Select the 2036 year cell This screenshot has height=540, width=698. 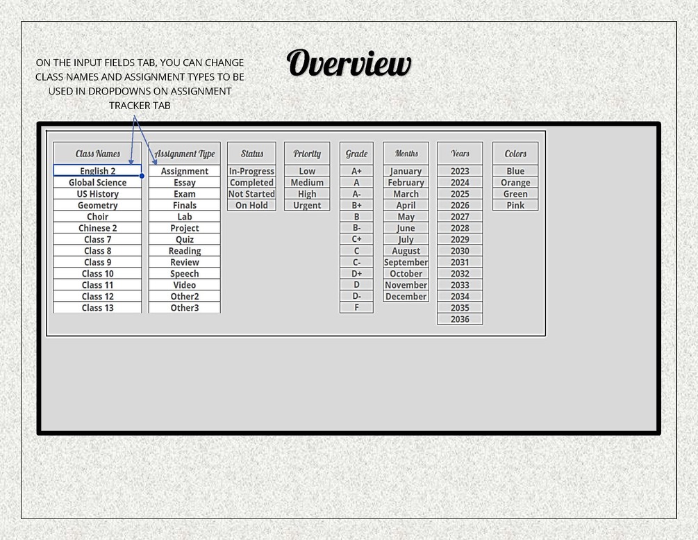(x=460, y=319)
